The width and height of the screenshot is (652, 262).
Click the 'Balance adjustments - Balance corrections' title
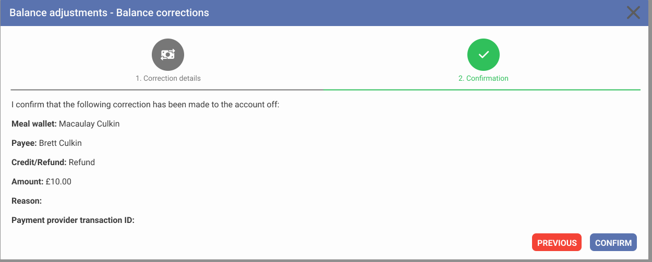[x=109, y=13]
